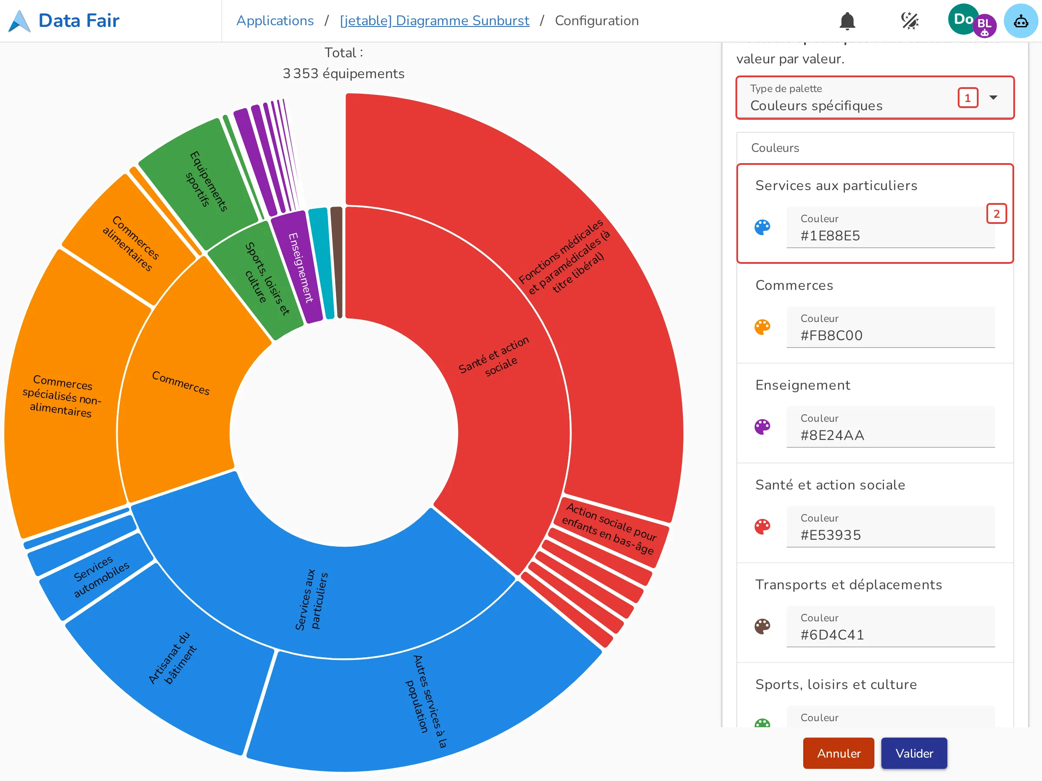
Task: Open brown palette icon for Transports et déplacements
Action: pos(762,627)
